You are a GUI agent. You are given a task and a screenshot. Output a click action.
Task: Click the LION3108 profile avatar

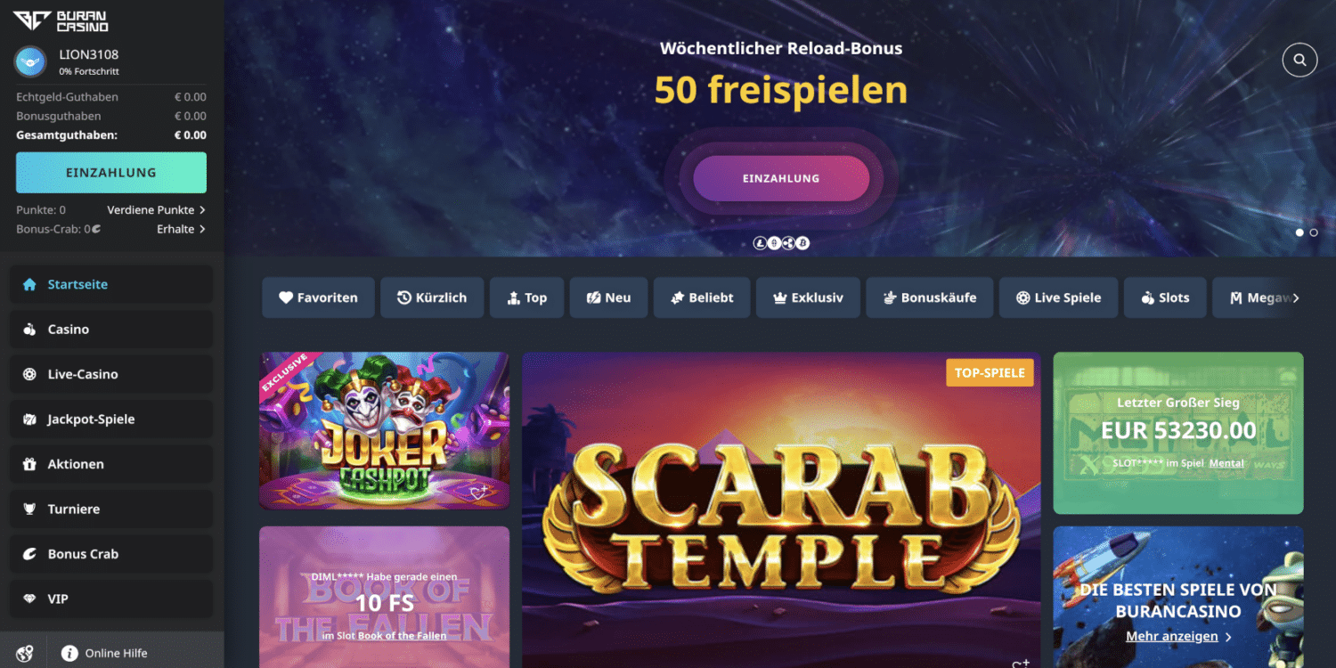click(30, 61)
